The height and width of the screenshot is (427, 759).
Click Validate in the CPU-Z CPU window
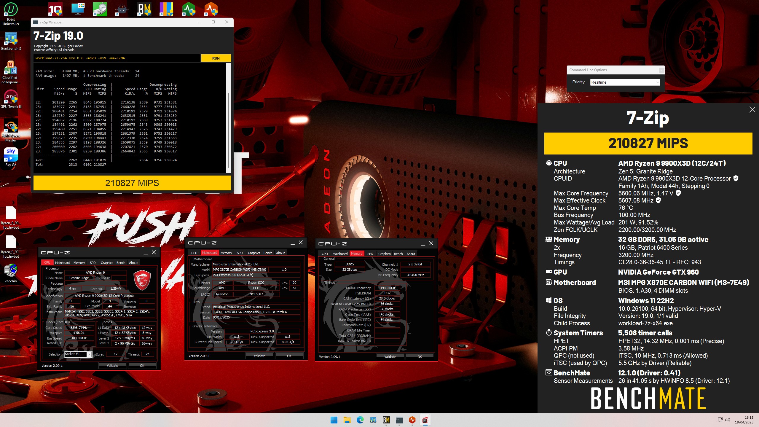(112, 366)
